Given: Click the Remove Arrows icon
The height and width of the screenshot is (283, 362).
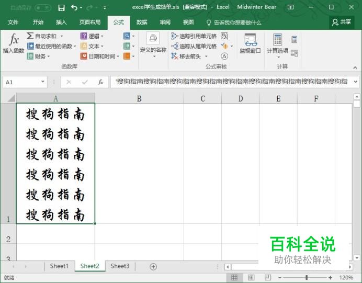Looking at the screenshot, I should point(175,56).
